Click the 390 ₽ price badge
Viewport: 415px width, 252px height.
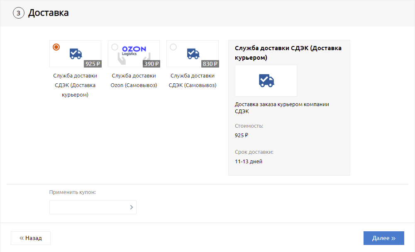pos(151,64)
